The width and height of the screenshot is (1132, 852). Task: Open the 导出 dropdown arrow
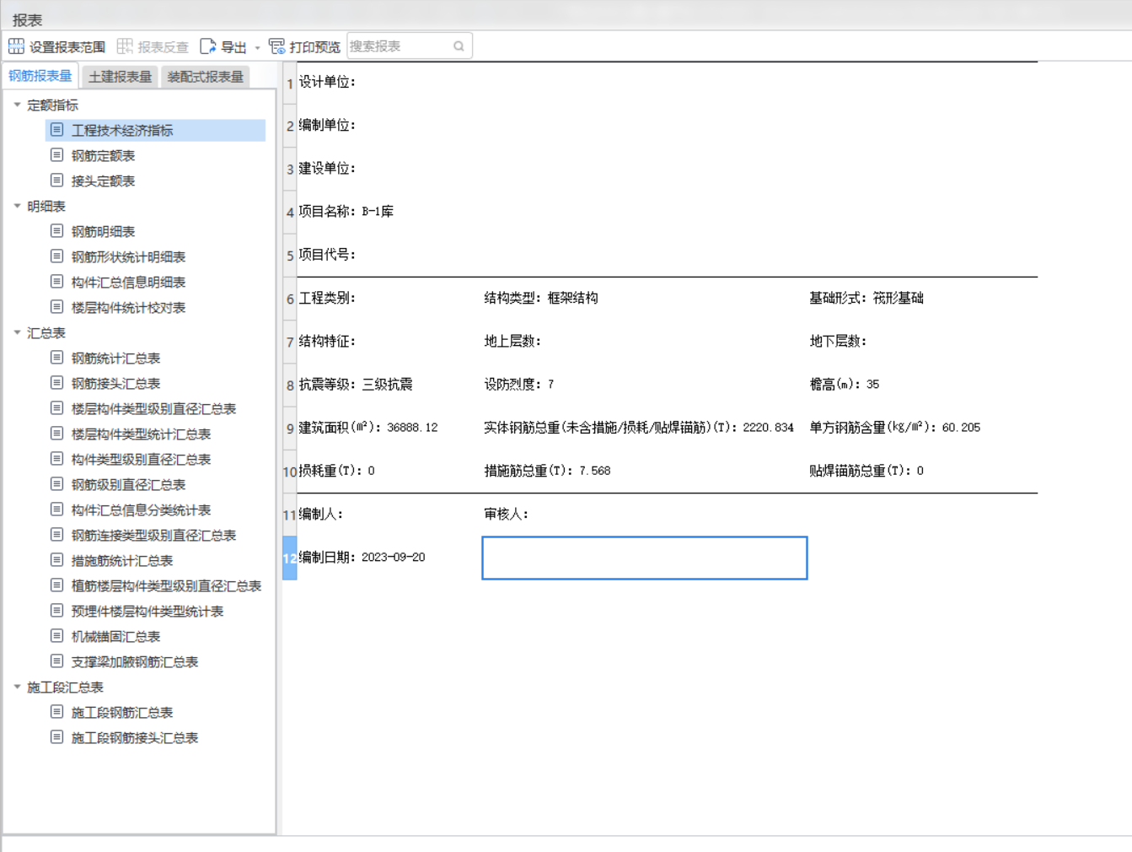257,47
